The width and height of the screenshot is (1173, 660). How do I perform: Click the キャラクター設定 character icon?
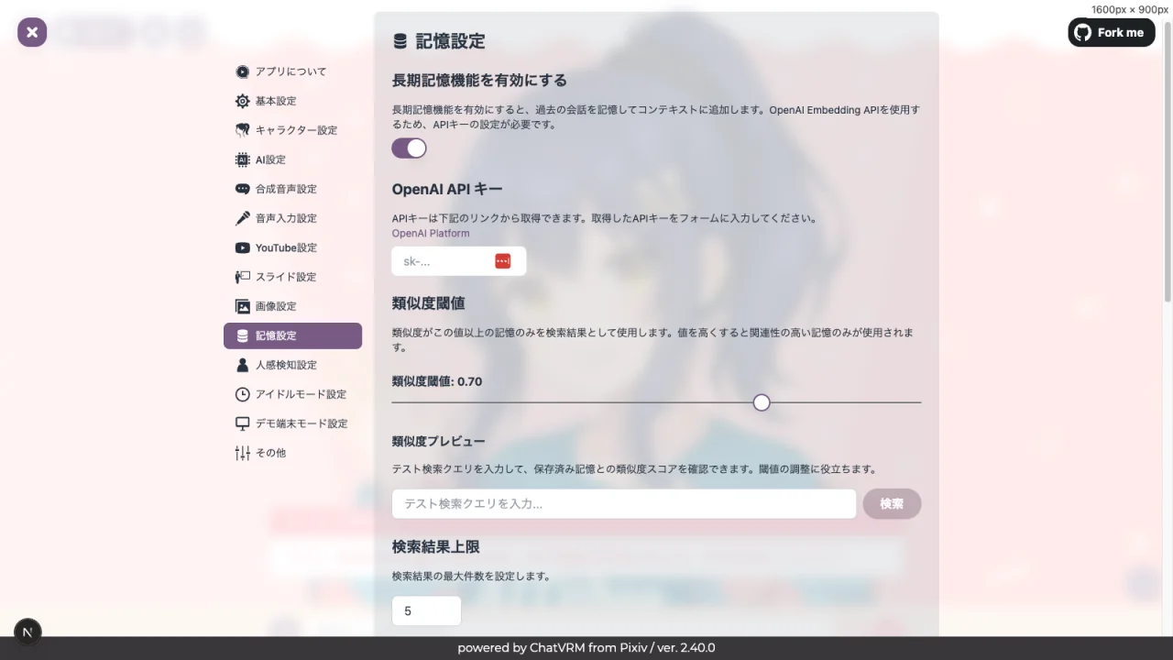click(x=242, y=130)
